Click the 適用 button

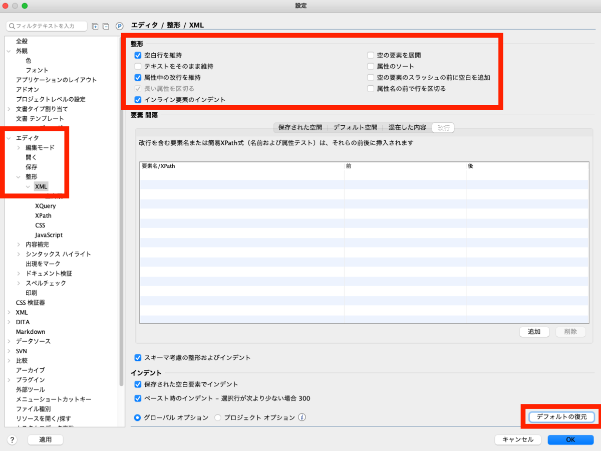45,440
